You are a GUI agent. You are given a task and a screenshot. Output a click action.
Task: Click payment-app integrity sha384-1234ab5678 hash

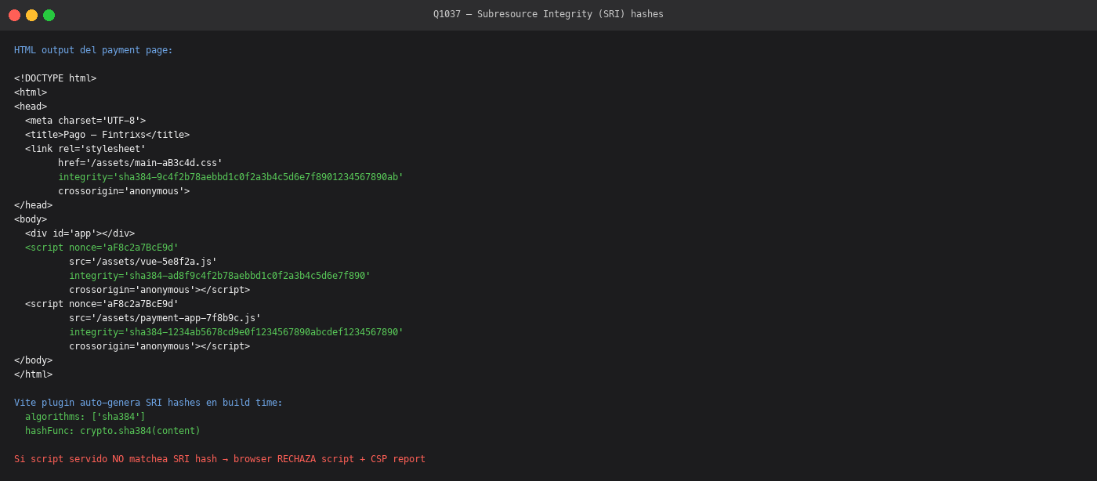pyautogui.click(x=236, y=332)
